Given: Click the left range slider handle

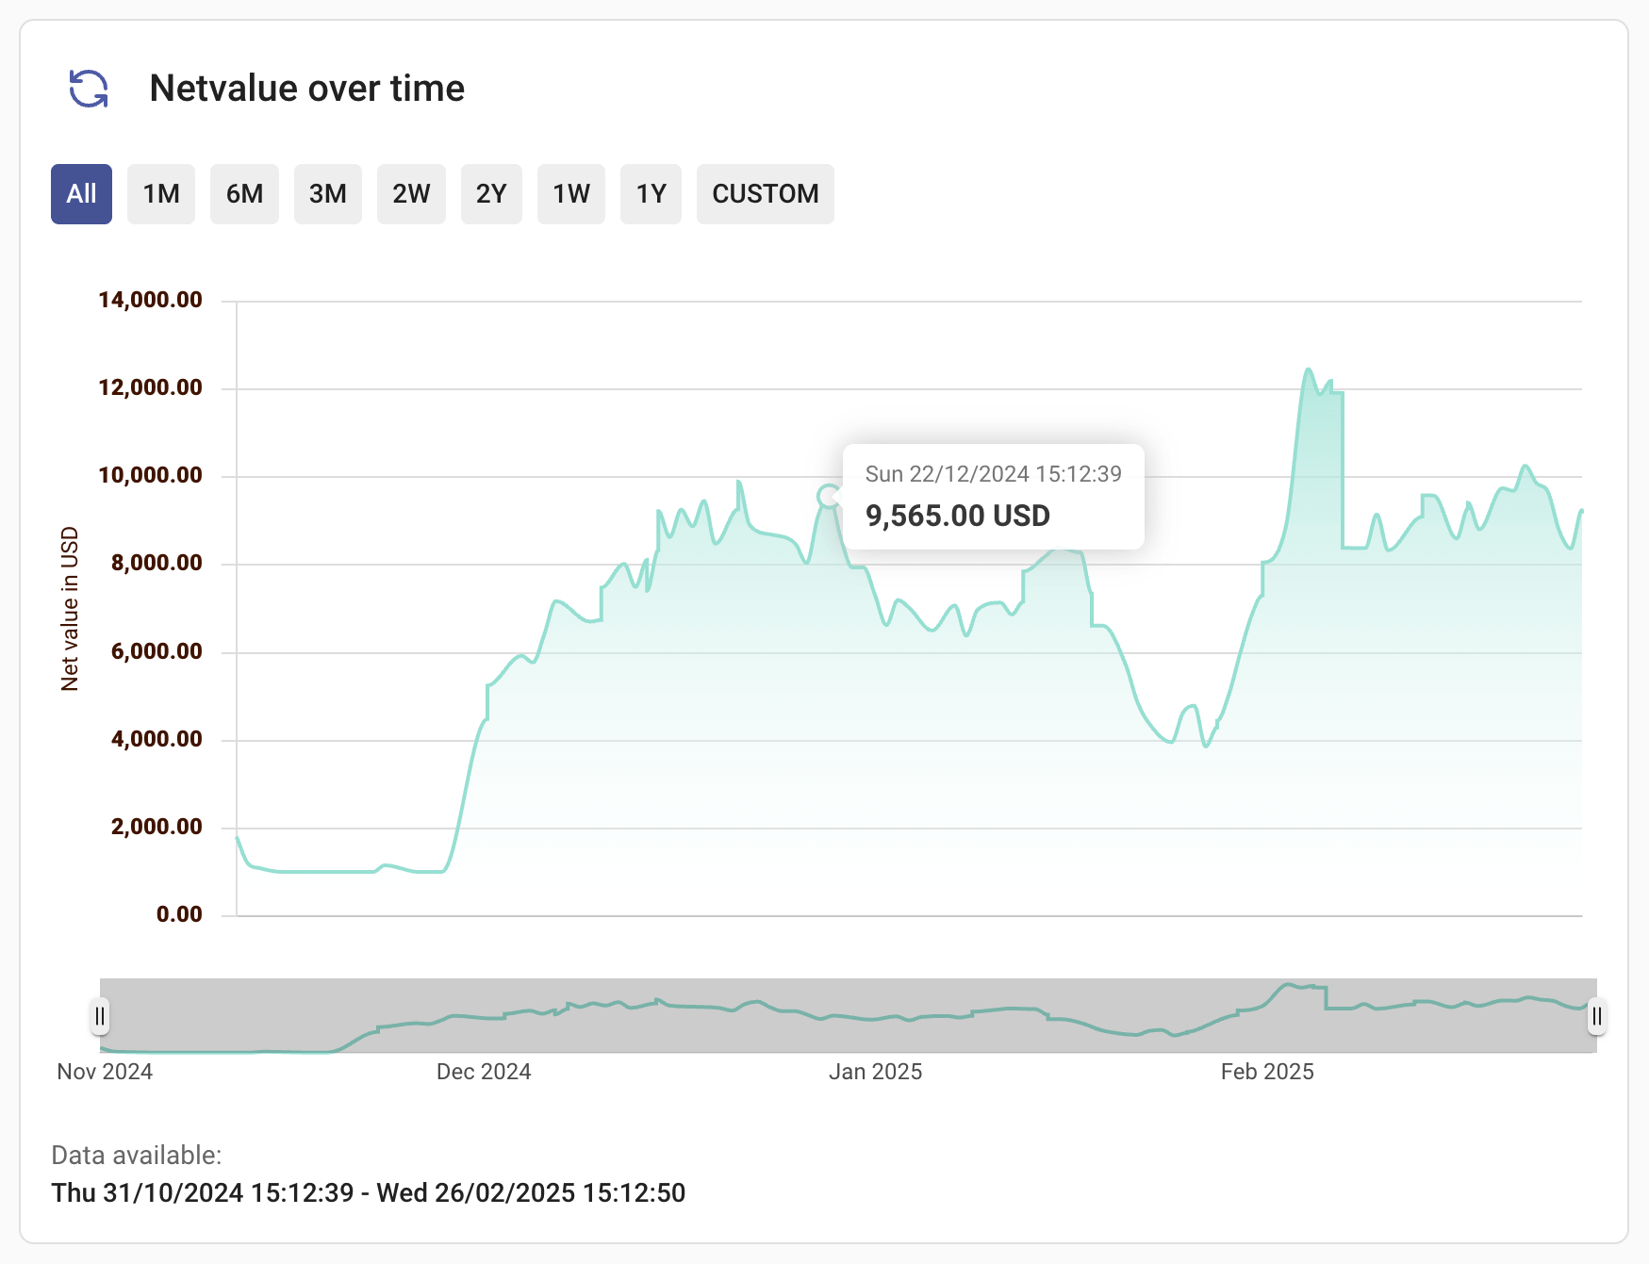Looking at the screenshot, I should click(x=100, y=1016).
